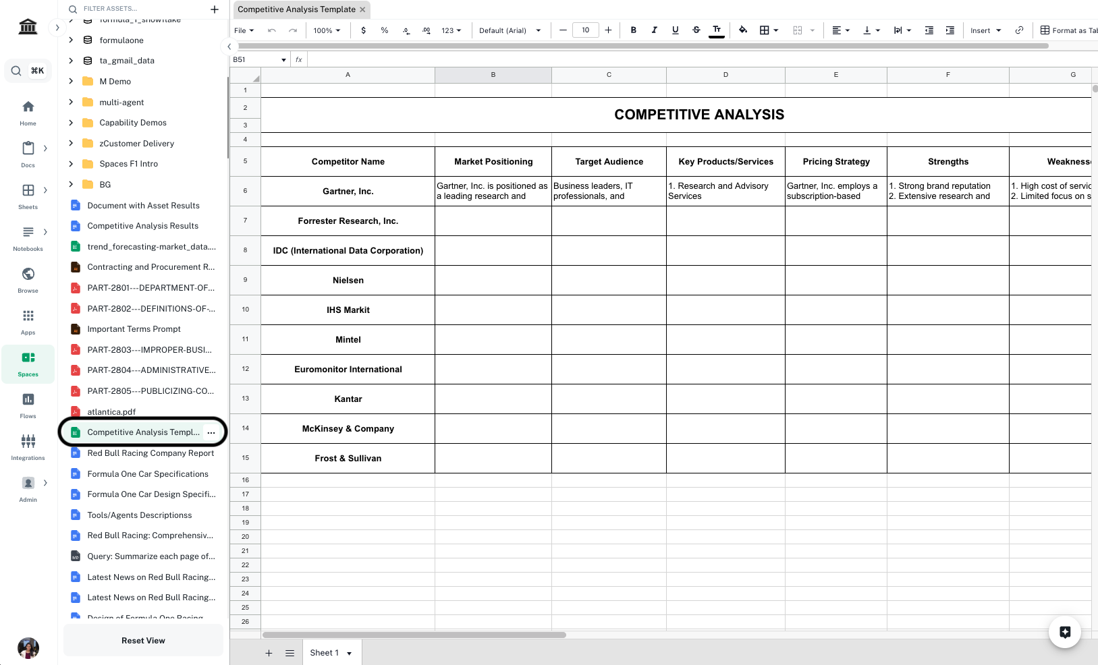Open Sheets in the sidebar
1098x665 pixels.
[28, 196]
